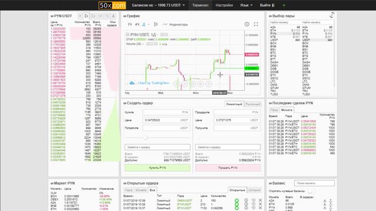The width and height of the screenshot is (376, 211).
Task: Click the Продадите PYN amount field
Action: [x=237, y=112]
